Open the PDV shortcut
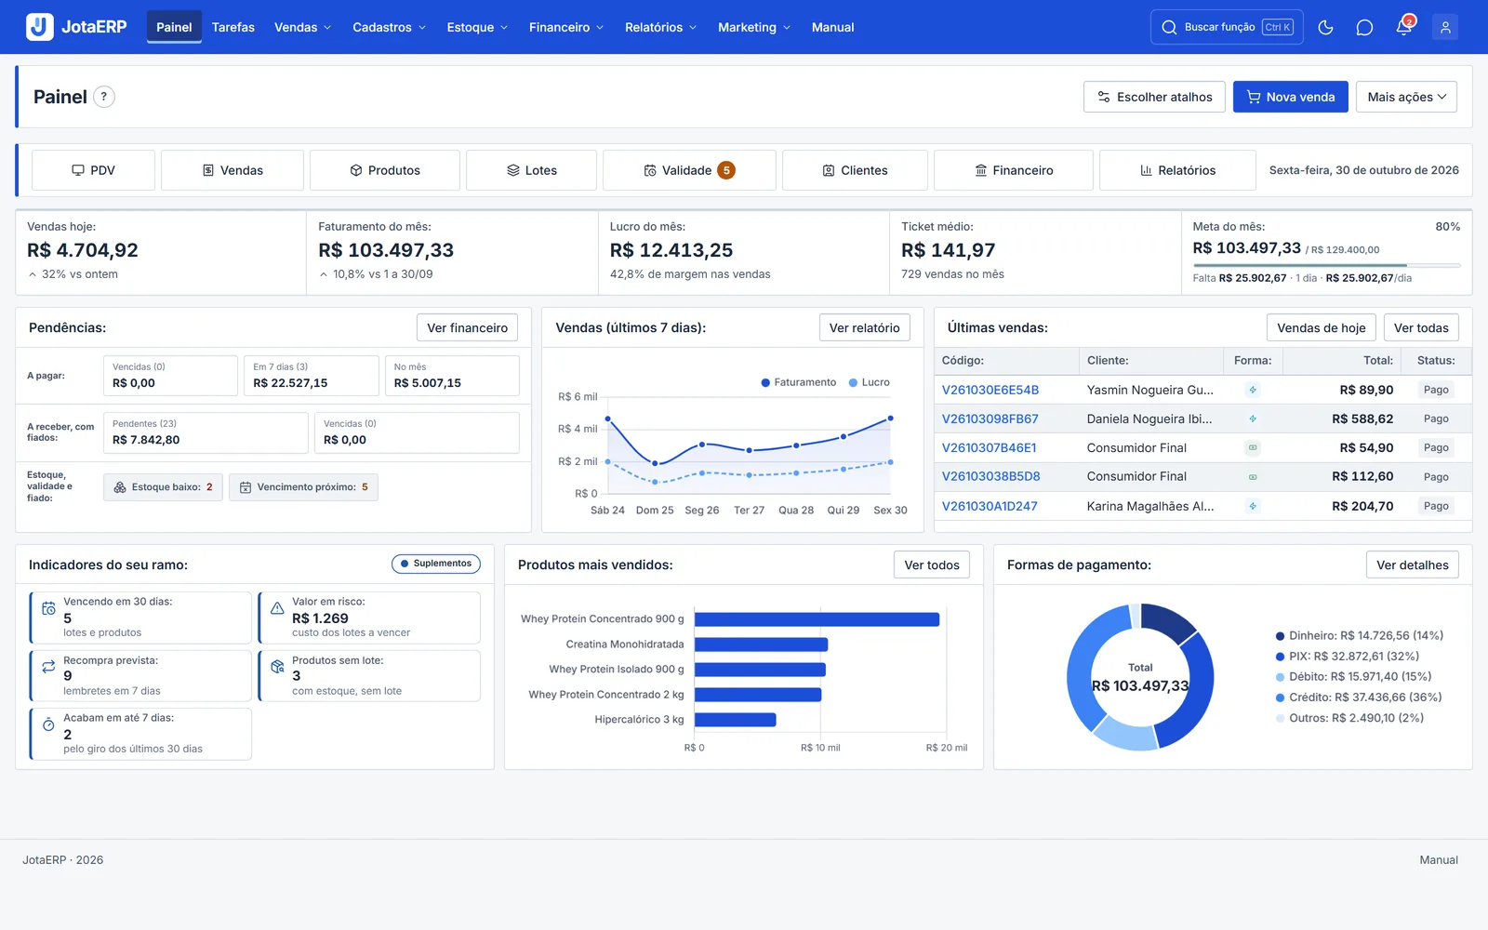Image resolution: width=1488 pixels, height=930 pixels. click(x=94, y=170)
